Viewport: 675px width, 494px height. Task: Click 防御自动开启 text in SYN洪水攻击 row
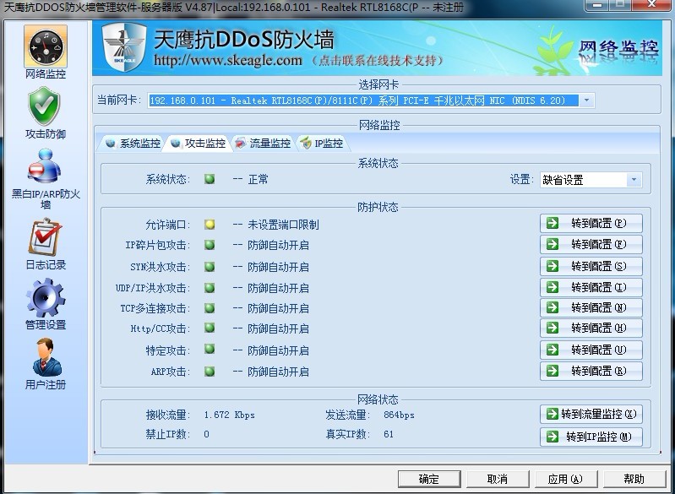(x=278, y=267)
